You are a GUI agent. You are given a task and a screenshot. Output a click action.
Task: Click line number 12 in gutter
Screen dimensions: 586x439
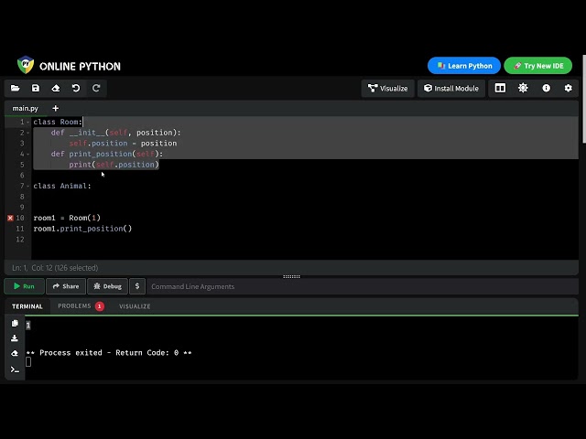pyautogui.click(x=20, y=240)
